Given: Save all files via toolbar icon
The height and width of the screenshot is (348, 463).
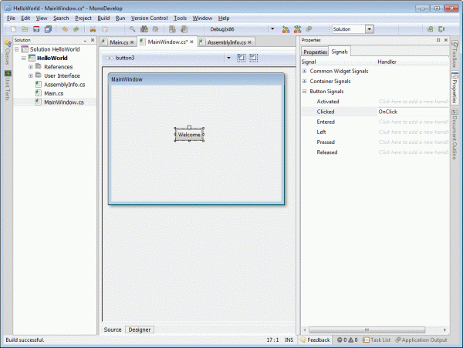Looking at the screenshot, I should coord(48,29).
